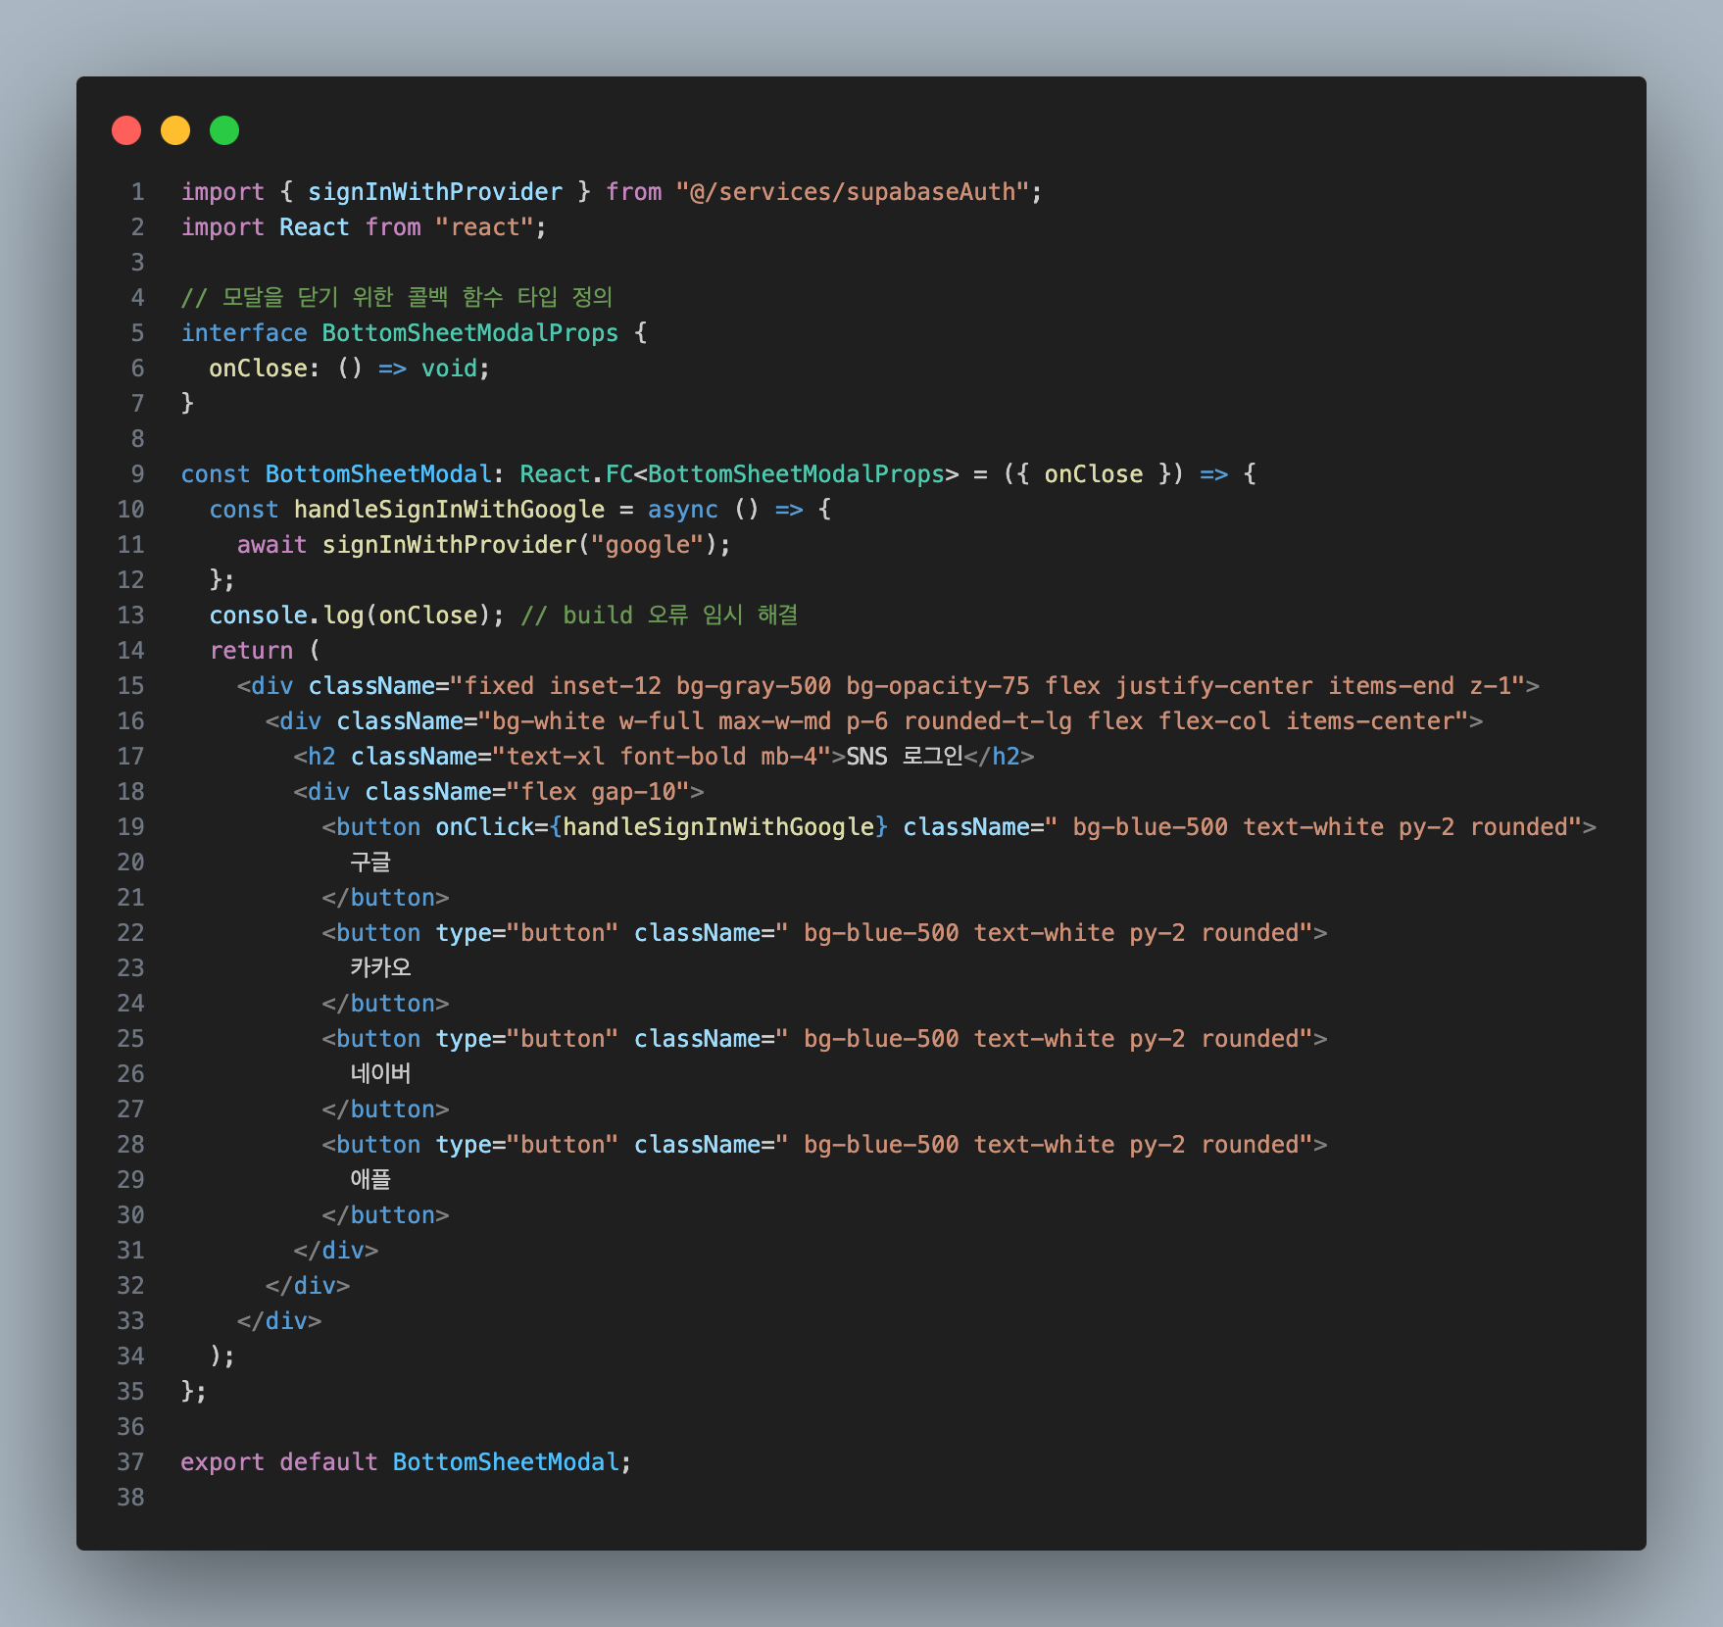
Task: Click the "flex gap-10" className string
Action: click(598, 792)
